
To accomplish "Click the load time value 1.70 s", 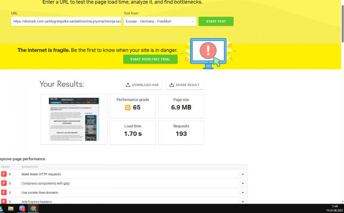I will pyautogui.click(x=133, y=134).
